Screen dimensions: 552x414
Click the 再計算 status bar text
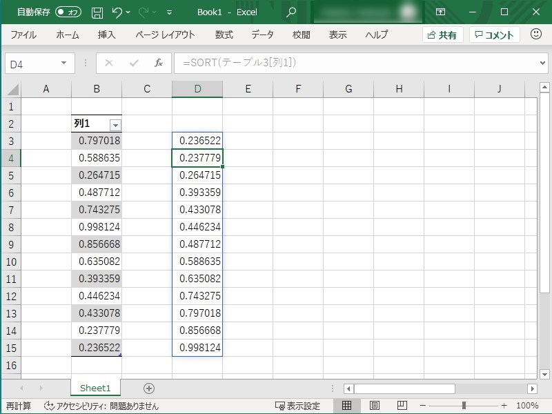coord(19,406)
